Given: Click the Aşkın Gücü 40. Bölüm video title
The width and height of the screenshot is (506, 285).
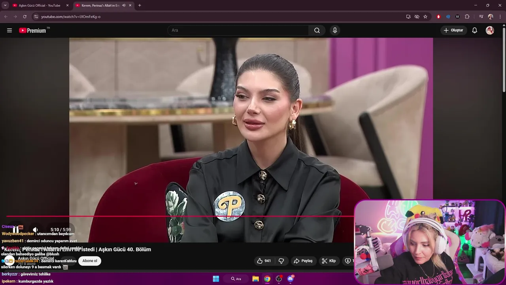Looking at the screenshot, I should [x=77, y=249].
